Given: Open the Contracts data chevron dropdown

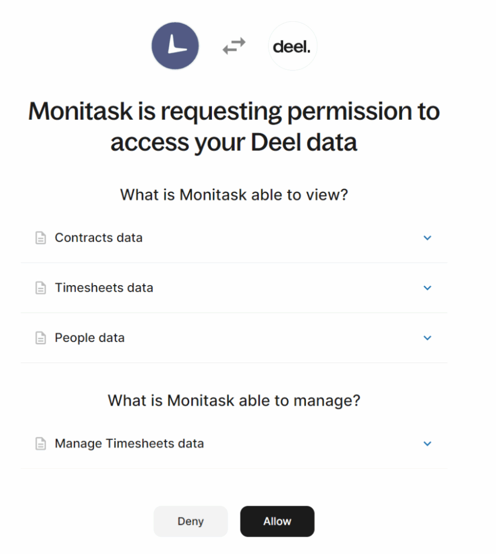Looking at the screenshot, I should point(427,238).
